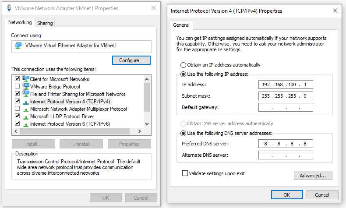This screenshot has width=346, height=208.
Task: Select the VMware Bridge Protocol icon
Action: [x=26, y=86]
